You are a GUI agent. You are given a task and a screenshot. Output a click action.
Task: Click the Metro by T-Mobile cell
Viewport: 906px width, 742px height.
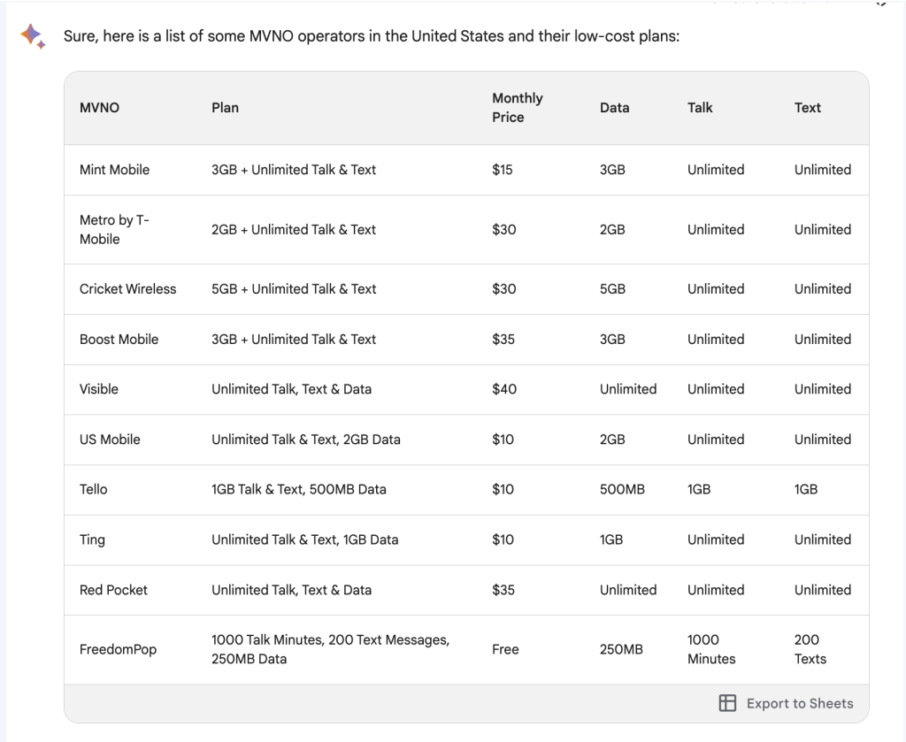(x=114, y=229)
